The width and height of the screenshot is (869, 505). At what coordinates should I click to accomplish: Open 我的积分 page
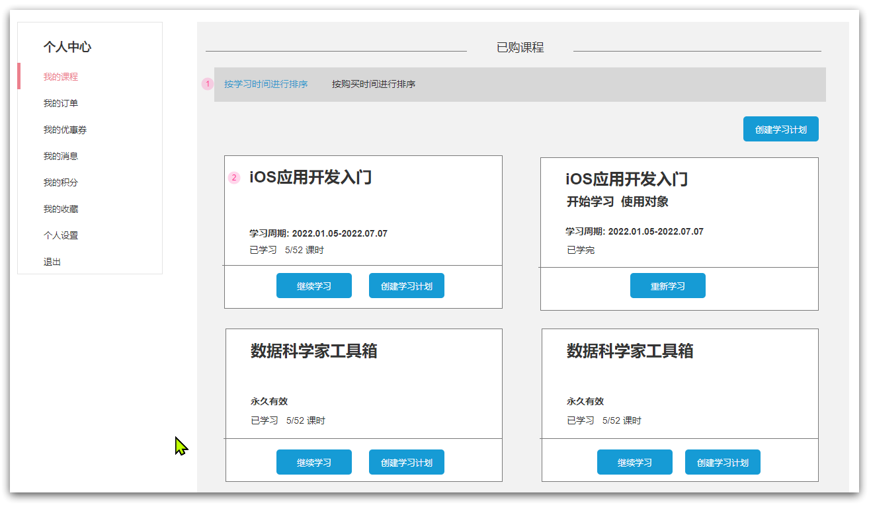coord(61,182)
